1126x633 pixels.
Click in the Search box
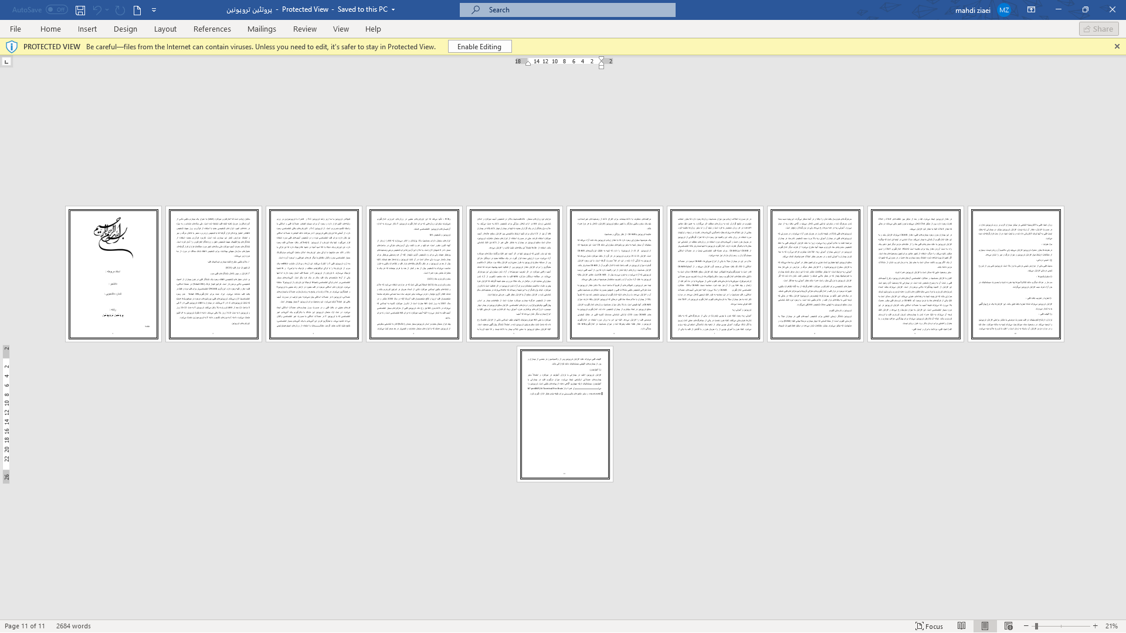[568, 10]
